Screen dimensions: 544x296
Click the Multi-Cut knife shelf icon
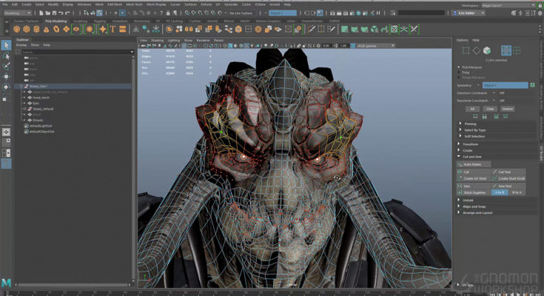pyautogui.click(x=311, y=30)
